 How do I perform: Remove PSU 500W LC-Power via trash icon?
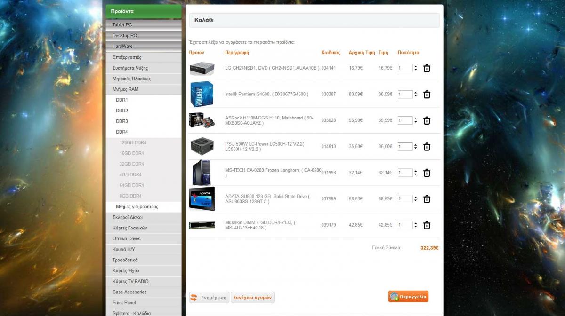(427, 147)
